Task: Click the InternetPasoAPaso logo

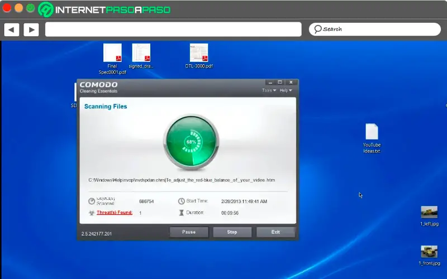Action: (x=104, y=9)
